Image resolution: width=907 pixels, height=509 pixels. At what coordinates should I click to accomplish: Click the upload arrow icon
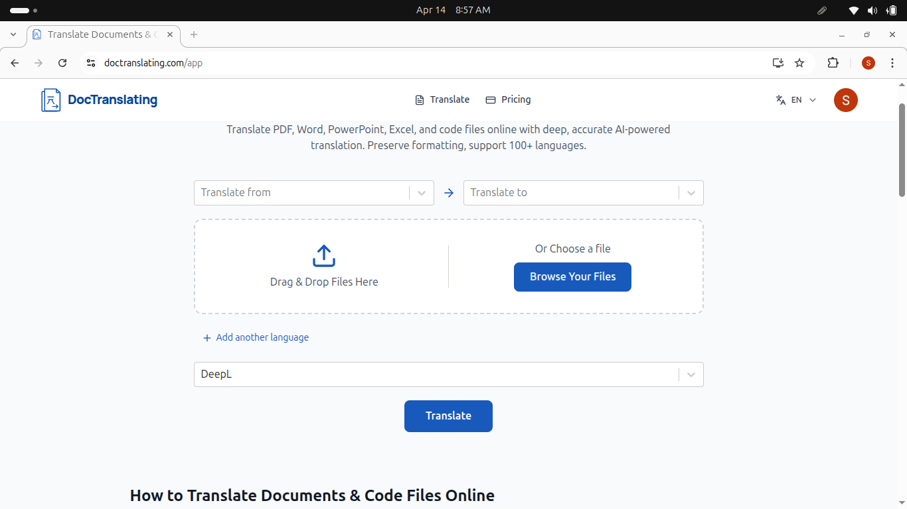(323, 256)
